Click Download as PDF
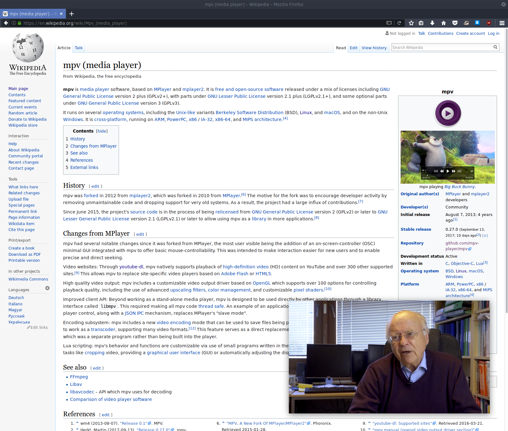This screenshot has width=508, height=431. [x=24, y=254]
